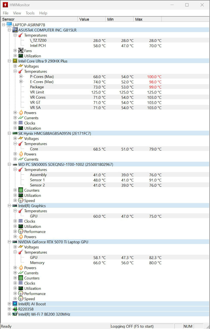The image size is (210, 329).
Task: Collapse the CPU Temperatures node
Action: (15, 71)
